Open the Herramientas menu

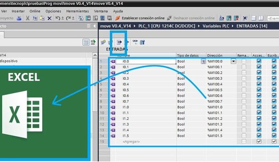[x=77, y=11]
